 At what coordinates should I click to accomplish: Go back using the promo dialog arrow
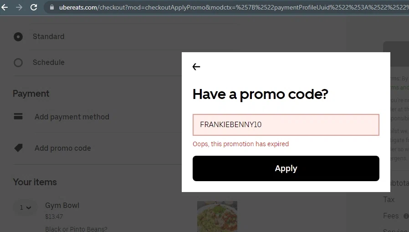[196, 67]
